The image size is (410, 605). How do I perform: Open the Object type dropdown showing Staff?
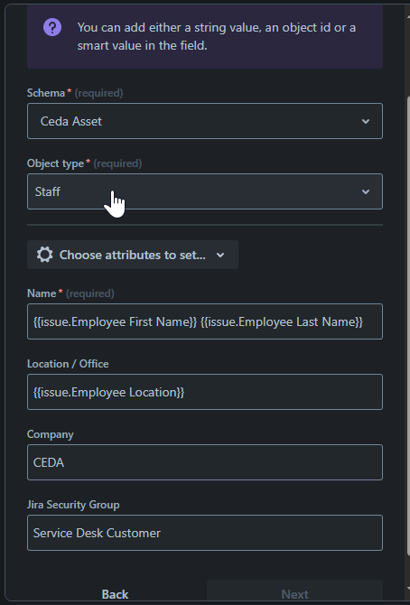point(205,191)
